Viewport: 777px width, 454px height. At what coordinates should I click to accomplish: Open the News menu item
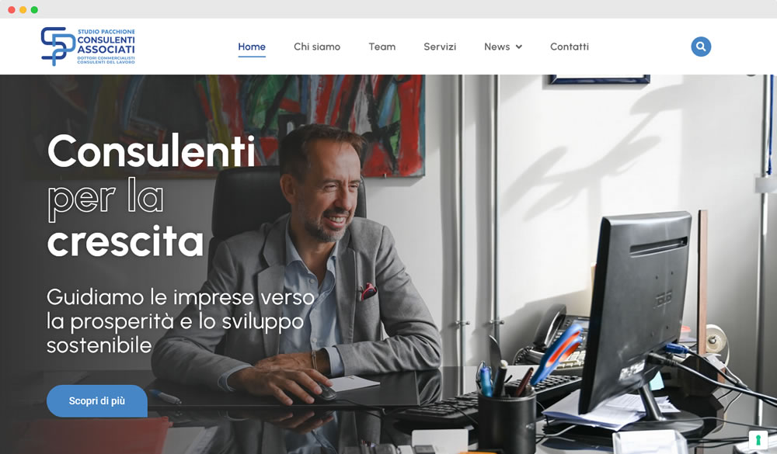497,47
